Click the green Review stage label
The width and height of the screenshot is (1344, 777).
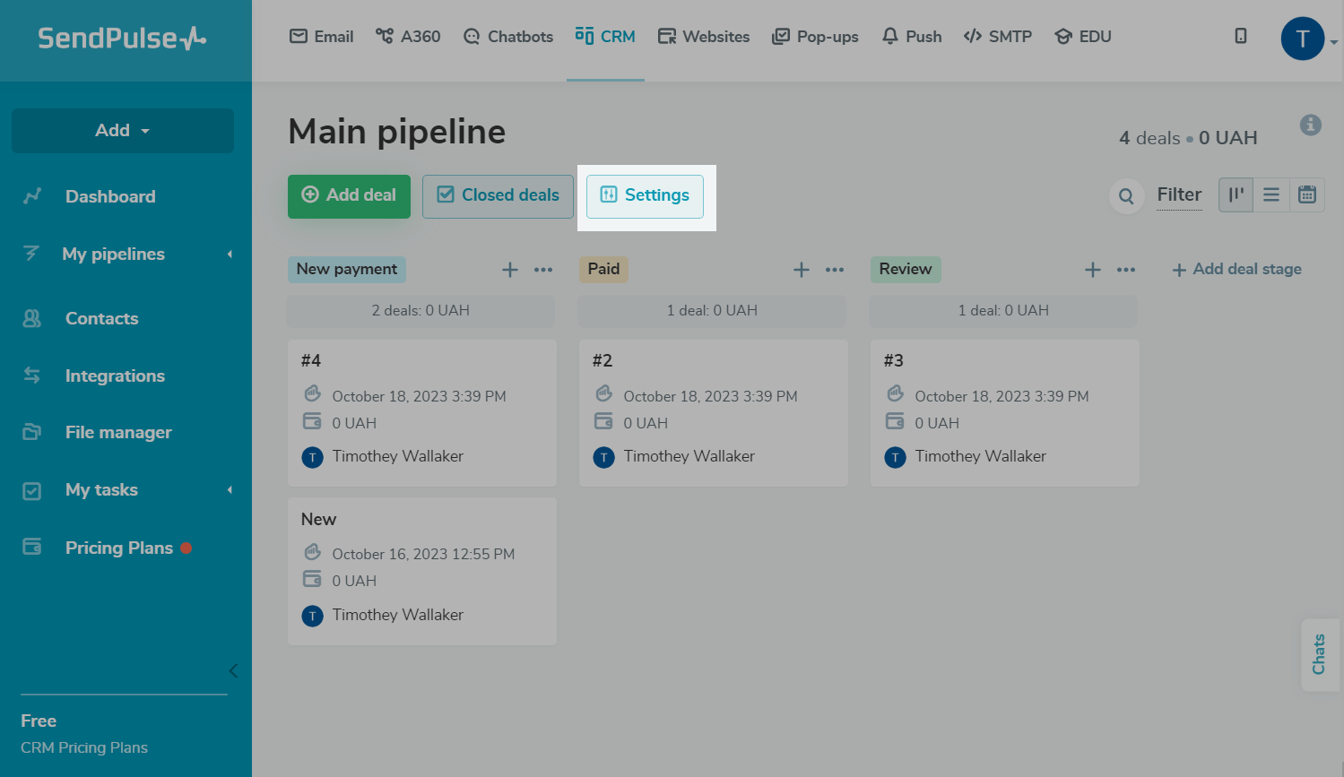coord(906,269)
